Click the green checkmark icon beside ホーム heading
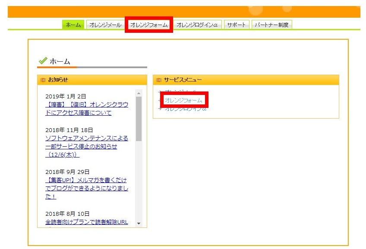This screenshot has height=249, width=366. pyautogui.click(x=43, y=60)
